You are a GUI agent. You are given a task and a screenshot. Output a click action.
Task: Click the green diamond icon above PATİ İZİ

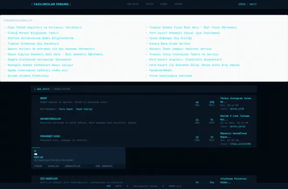[x=35, y=151]
